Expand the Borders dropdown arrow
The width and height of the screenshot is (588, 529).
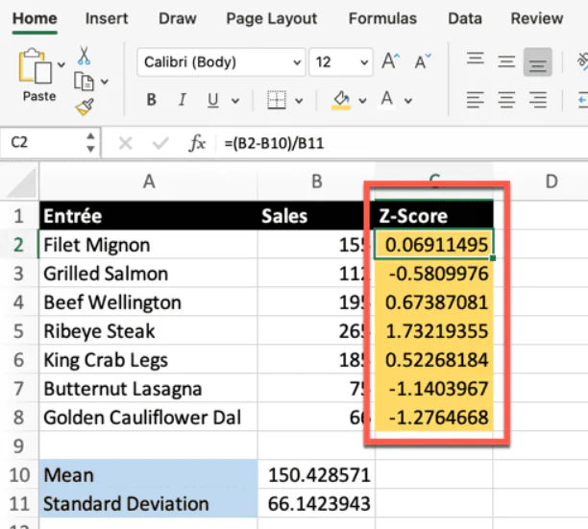point(299,100)
